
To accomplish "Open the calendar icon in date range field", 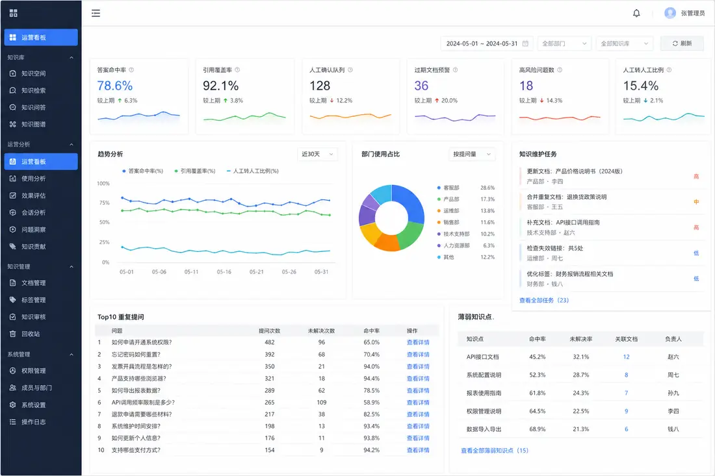I will pos(525,44).
